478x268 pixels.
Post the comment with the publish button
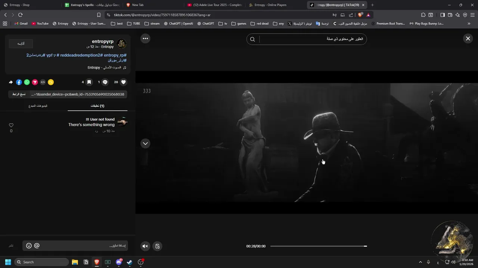point(11,246)
